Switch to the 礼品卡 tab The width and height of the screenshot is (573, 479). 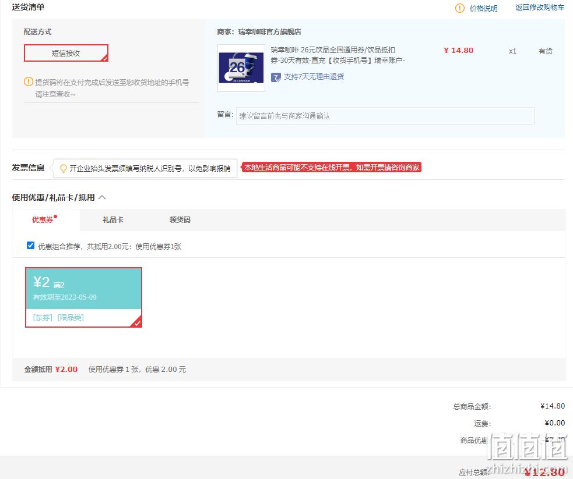click(x=113, y=219)
